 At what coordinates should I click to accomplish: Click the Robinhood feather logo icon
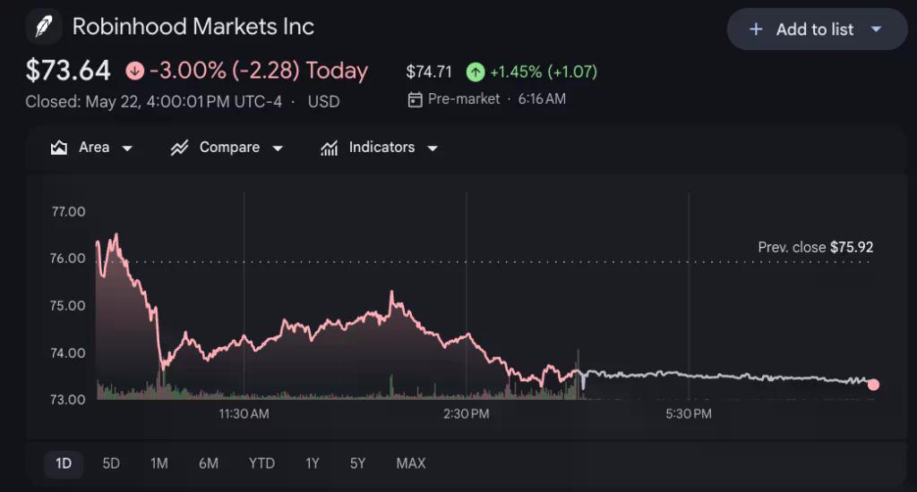tap(44, 27)
